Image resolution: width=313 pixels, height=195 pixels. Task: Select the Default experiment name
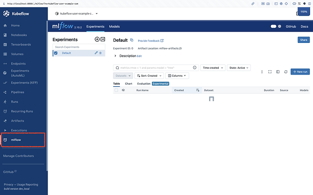(66, 53)
